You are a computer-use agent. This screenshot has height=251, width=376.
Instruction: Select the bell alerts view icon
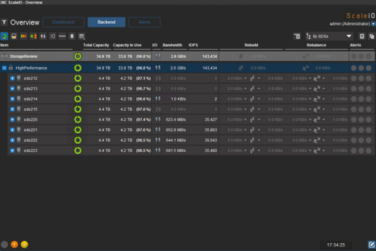tap(72, 36)
